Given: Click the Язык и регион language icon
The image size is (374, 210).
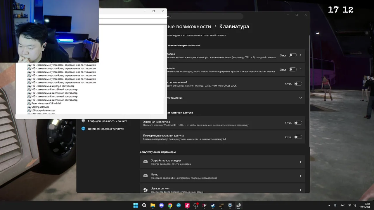Looking at the screenshot, I should [x=146, y=190].
